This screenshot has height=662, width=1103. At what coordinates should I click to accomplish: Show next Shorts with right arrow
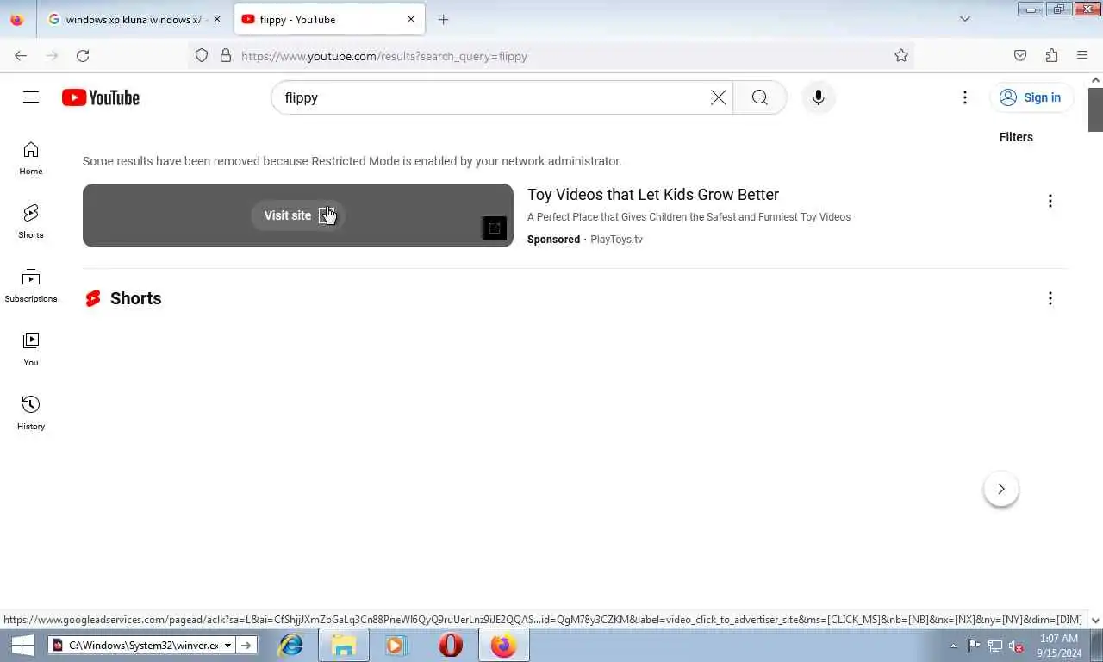pyautogui.click(x=1001, y=489)
